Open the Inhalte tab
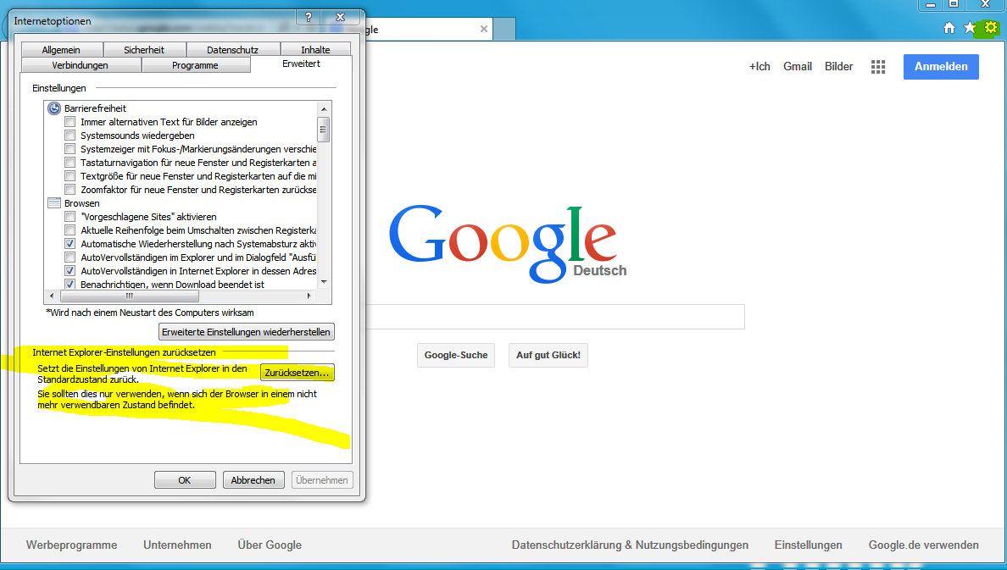This screenshot has height=570, width=1007. click(x=316, y=49)
